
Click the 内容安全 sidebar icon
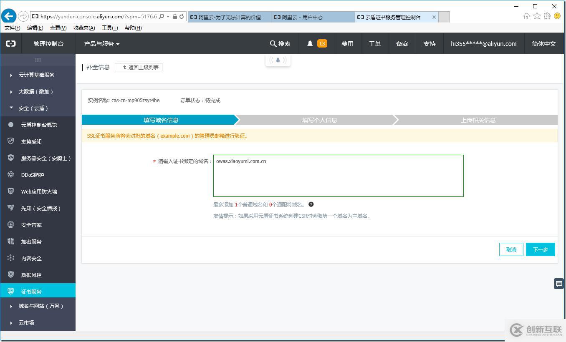pyautogui.click(x=11, y=258)
